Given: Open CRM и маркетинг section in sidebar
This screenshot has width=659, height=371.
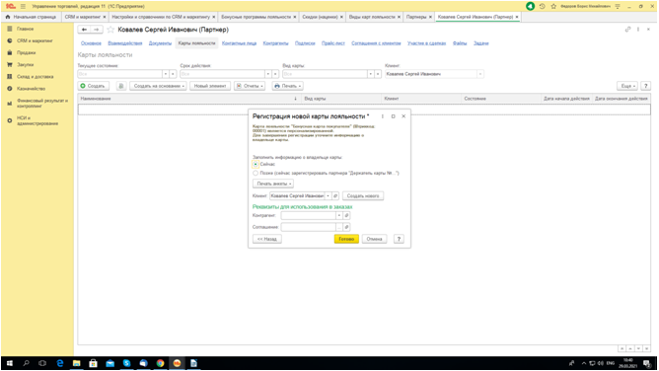Looking at the screenshot, I should (35, 40).
